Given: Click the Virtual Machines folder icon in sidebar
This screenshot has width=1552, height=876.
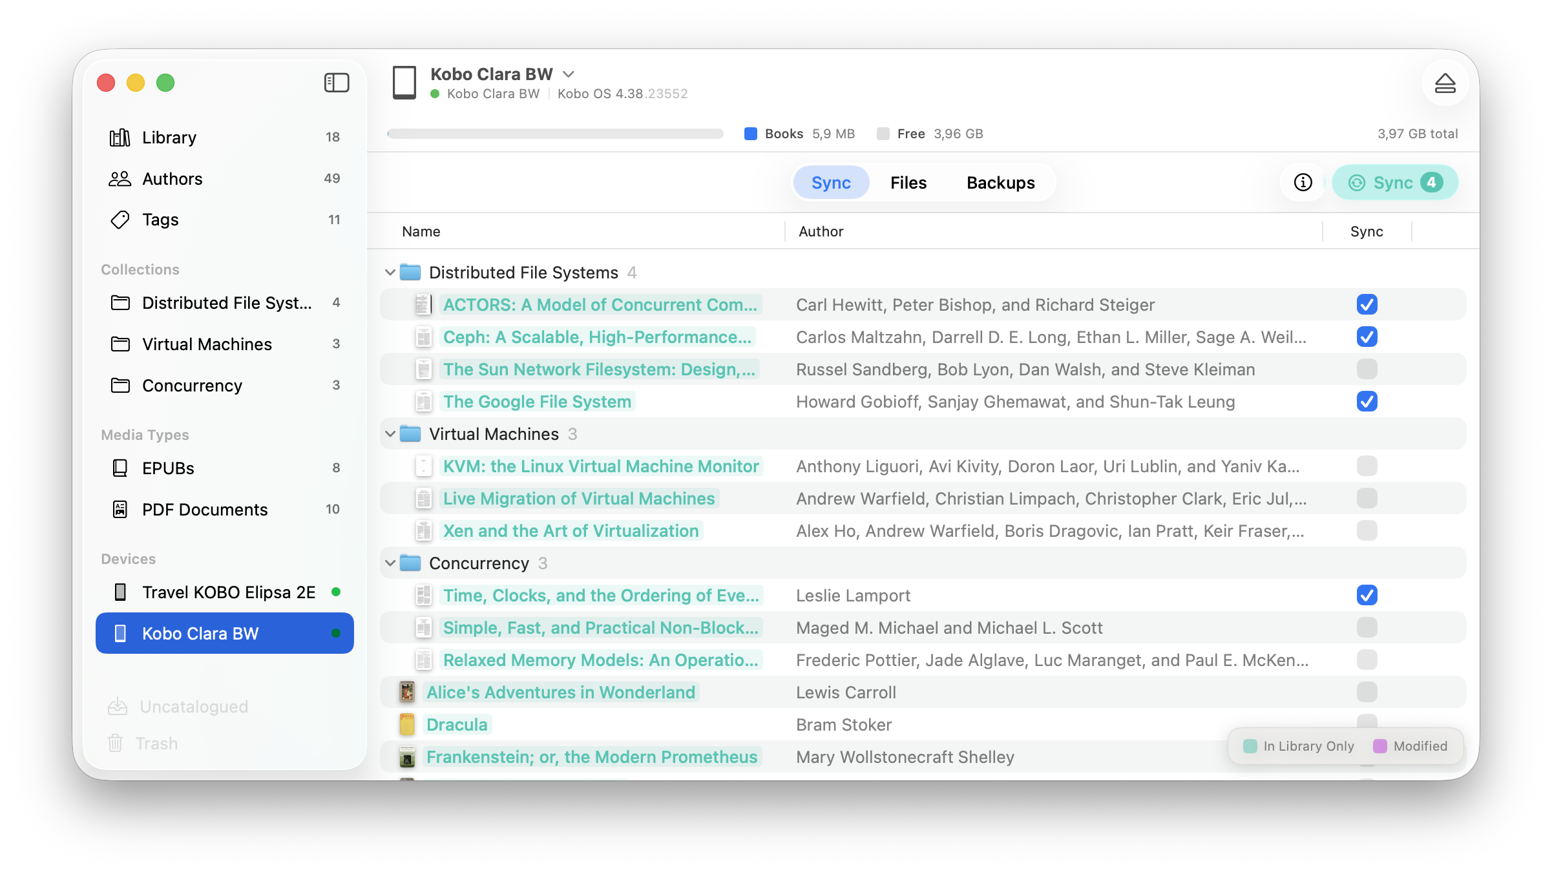Looking at the screenshot, I should (x=120, y=344).
